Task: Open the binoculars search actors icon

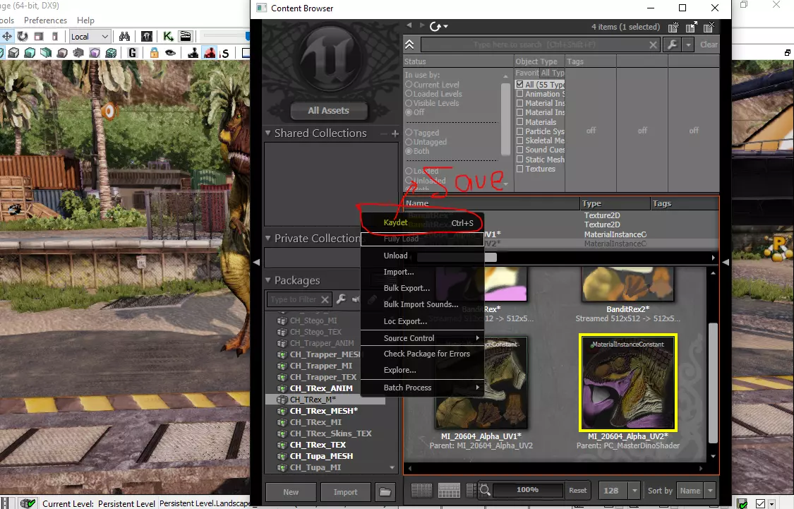Action: point(124,36)
